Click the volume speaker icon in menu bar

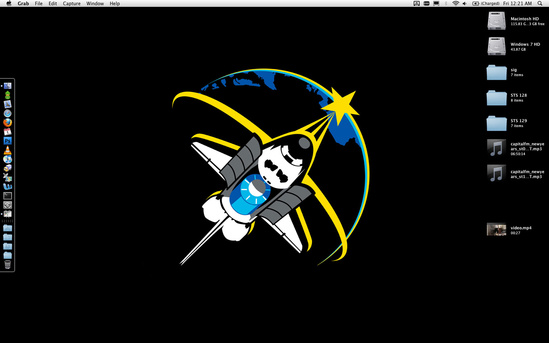pyautogui.click(x=465, y=3)
